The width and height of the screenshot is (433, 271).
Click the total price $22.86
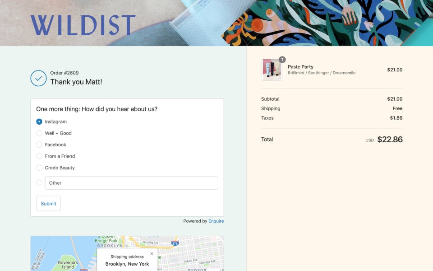pos(390,140)
